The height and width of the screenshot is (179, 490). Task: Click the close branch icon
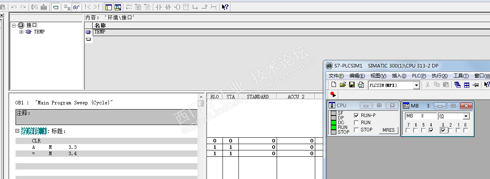(204, 7)
